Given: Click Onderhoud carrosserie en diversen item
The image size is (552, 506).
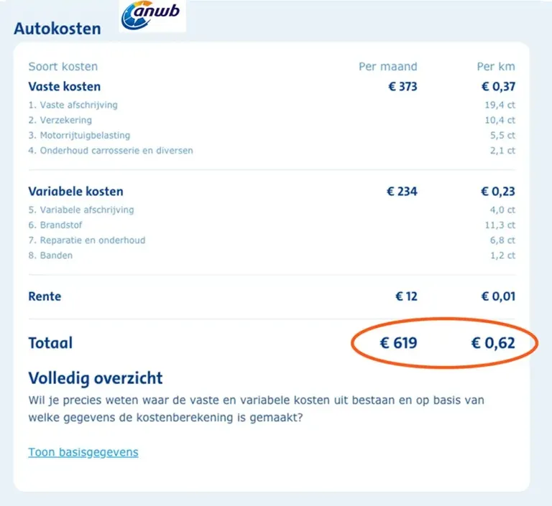Looking at the screenshot, I should point(111,151).
